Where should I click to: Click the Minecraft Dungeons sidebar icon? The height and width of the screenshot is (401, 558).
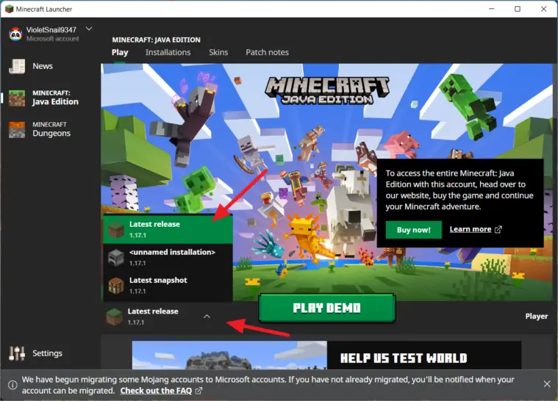(x=17, y=129)
